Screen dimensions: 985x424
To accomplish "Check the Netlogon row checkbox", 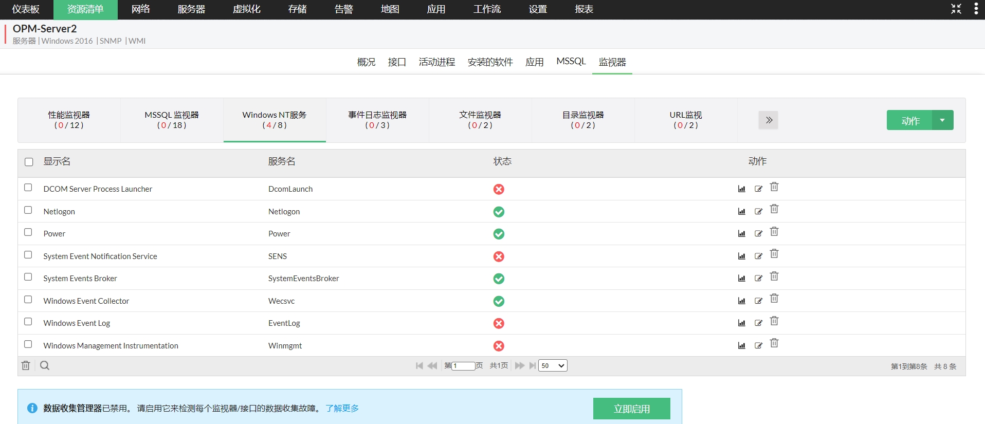I will click(x=28, y=210).
